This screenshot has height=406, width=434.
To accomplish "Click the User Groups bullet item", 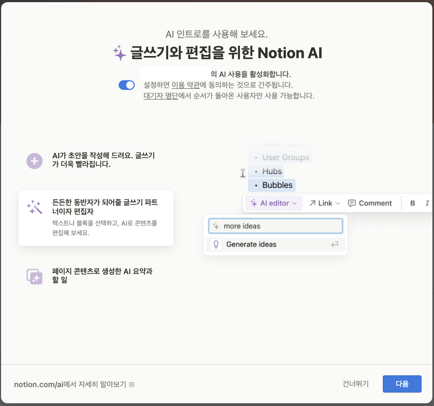I will click(x=280, y=157).
